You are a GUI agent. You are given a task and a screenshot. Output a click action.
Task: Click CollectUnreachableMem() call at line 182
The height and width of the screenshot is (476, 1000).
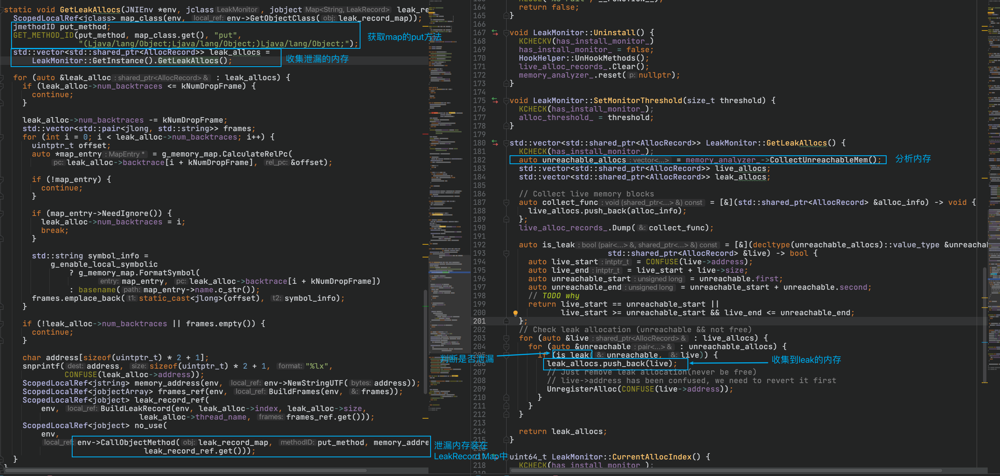[x=823, y=160]
